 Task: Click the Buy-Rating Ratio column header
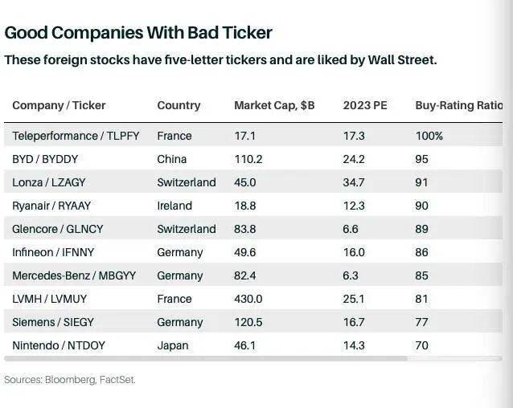click(x=458, y=105)
